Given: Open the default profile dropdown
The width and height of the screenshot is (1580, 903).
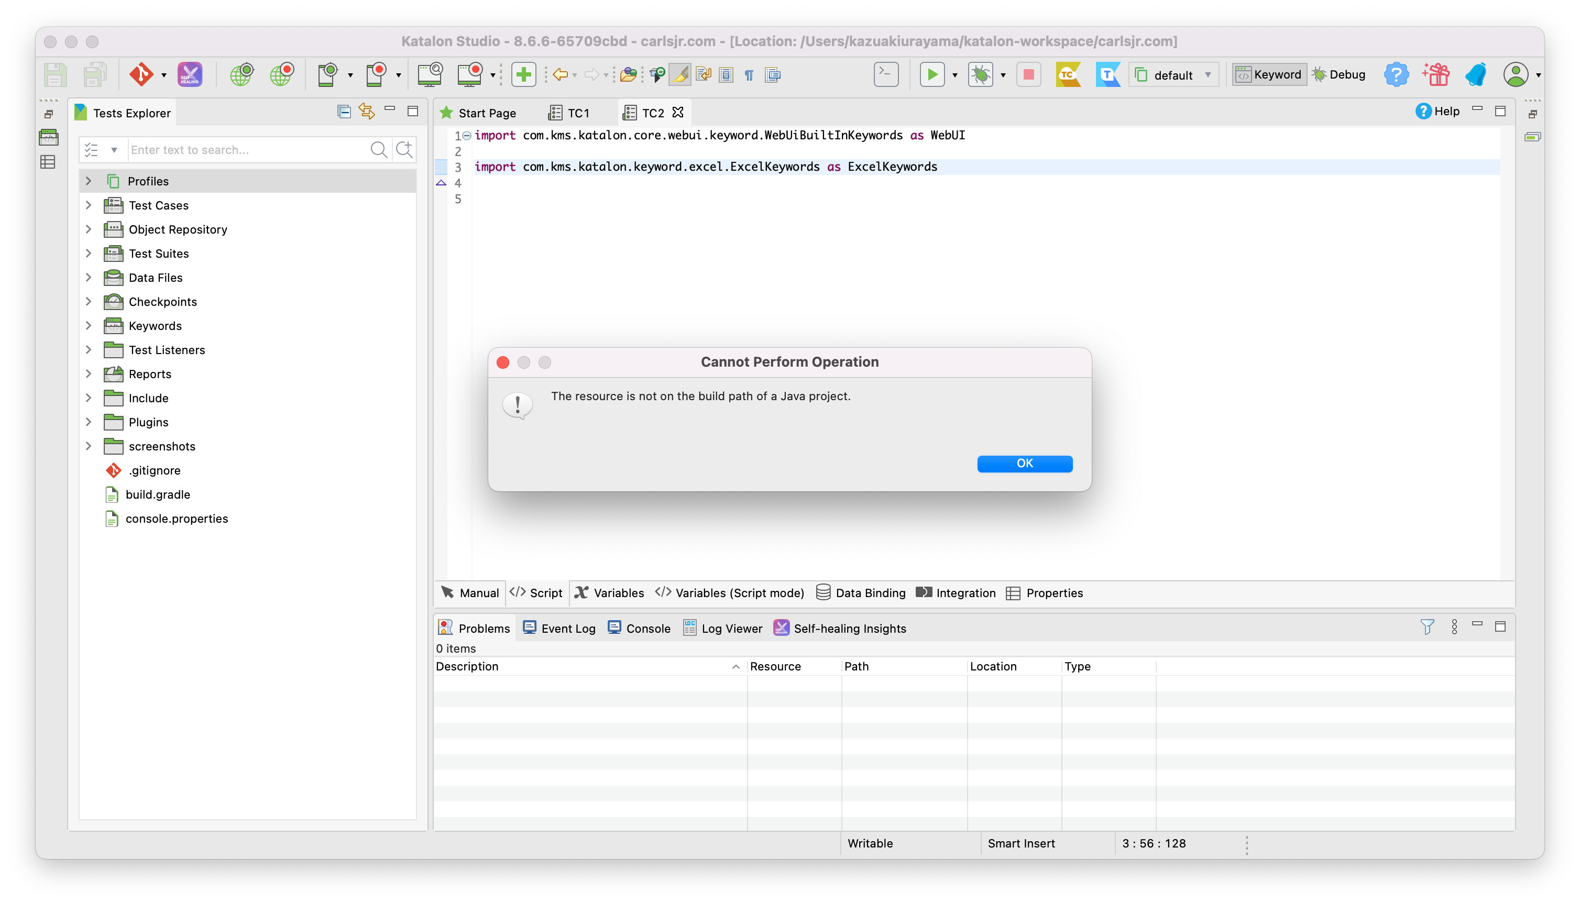Looking at the screenshot, I should click(1173, 74).
